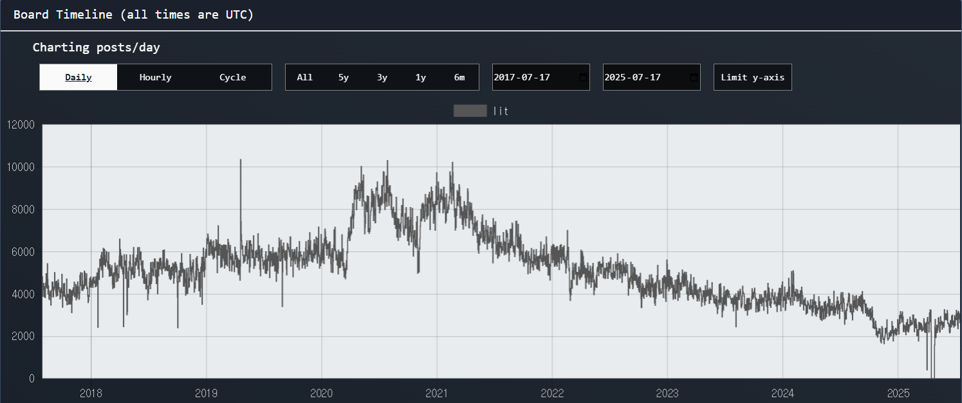Open calendar picker for start date
The height and width of the screenshot is (403, 962).
(x=583, y=77)
